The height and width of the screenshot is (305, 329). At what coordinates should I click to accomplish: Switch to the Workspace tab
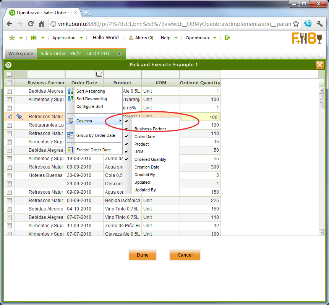click(x=21, y=54)
